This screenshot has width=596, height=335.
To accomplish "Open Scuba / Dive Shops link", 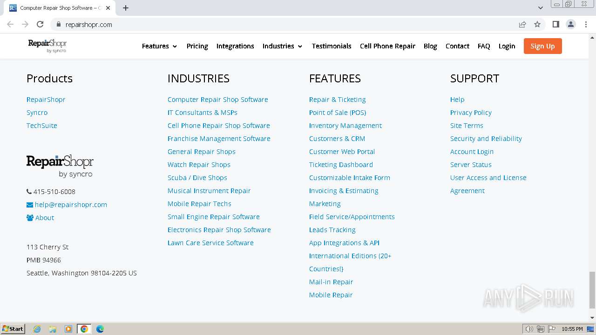I will (197, 178).
